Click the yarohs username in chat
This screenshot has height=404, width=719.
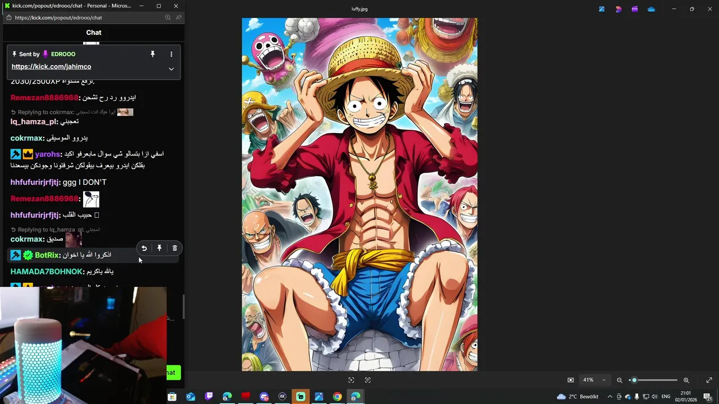point(47,154)
